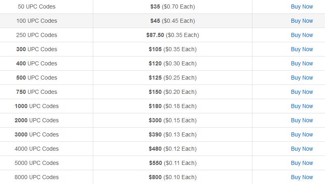
Task: Purchase 2000 UPC Codes at $300
Action: [302, 120]
